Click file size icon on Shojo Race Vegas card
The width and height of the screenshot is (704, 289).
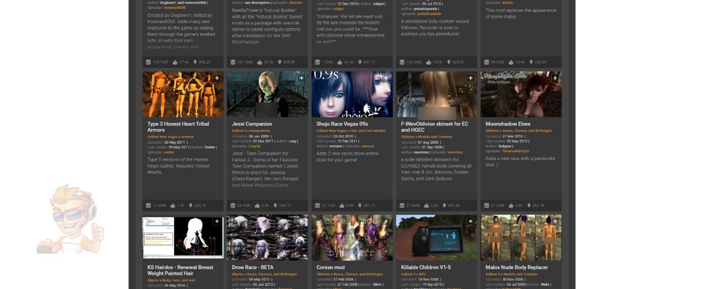pos(317,205)
